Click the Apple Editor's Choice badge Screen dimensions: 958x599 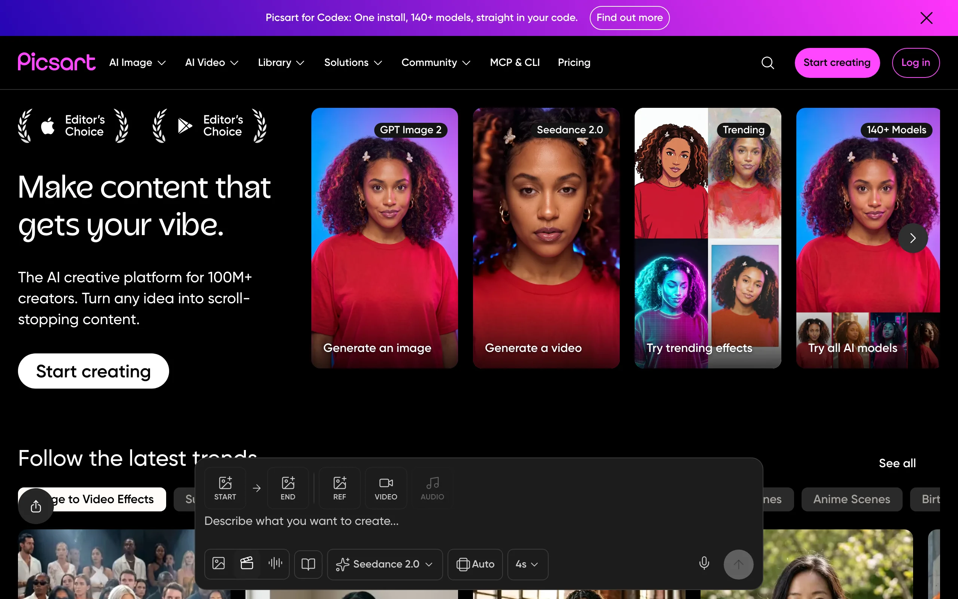coord(73,125)
